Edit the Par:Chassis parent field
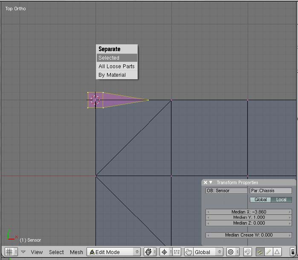298x260 pixels. click(x=271, y=191)
